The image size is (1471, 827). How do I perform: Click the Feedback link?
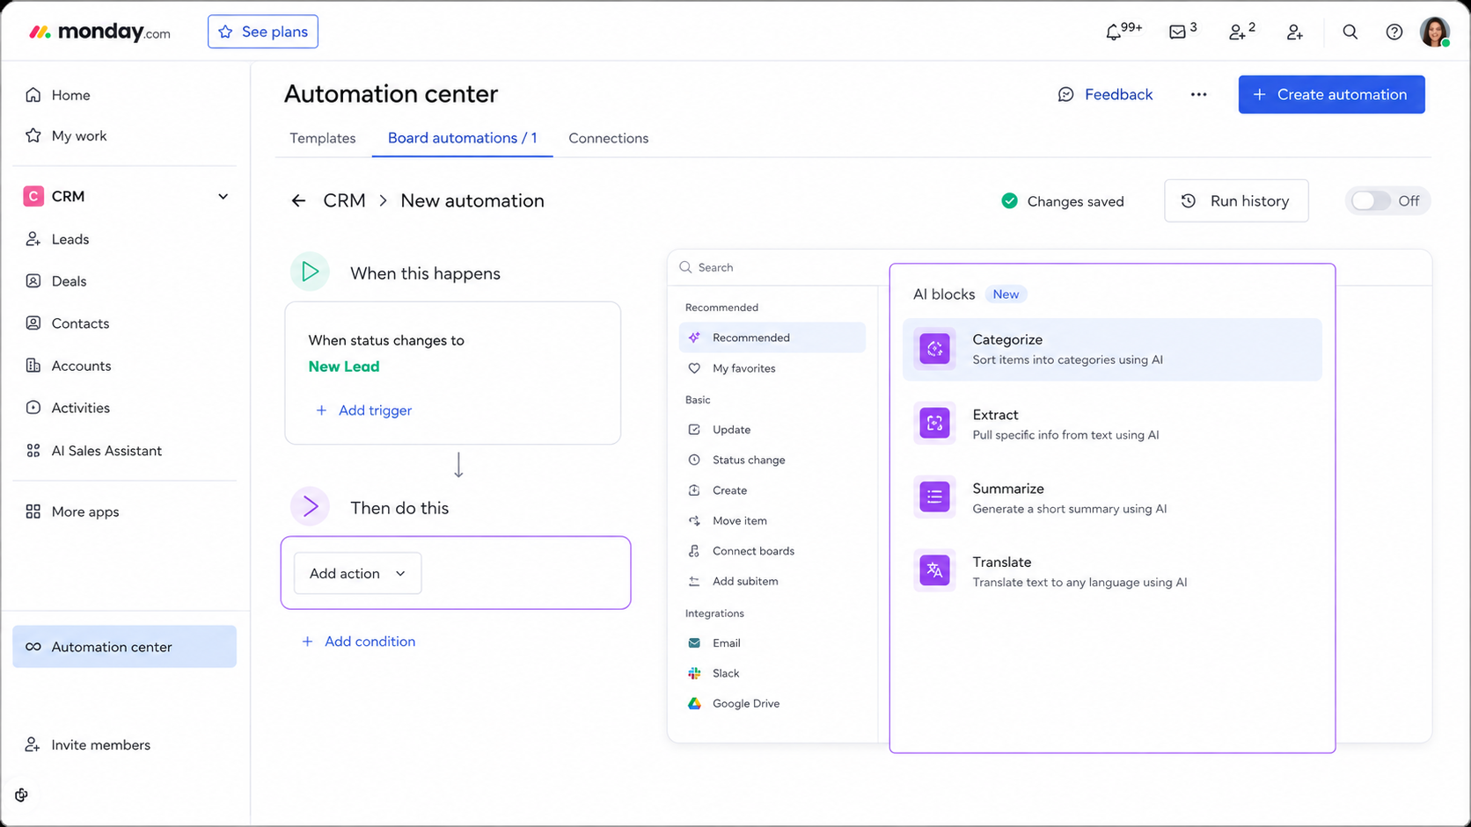click(x=1105, y=95)
